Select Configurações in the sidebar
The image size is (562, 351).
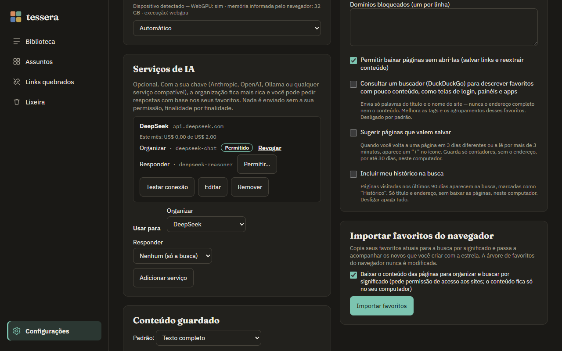pyautogui.click(x=54, y=331)
